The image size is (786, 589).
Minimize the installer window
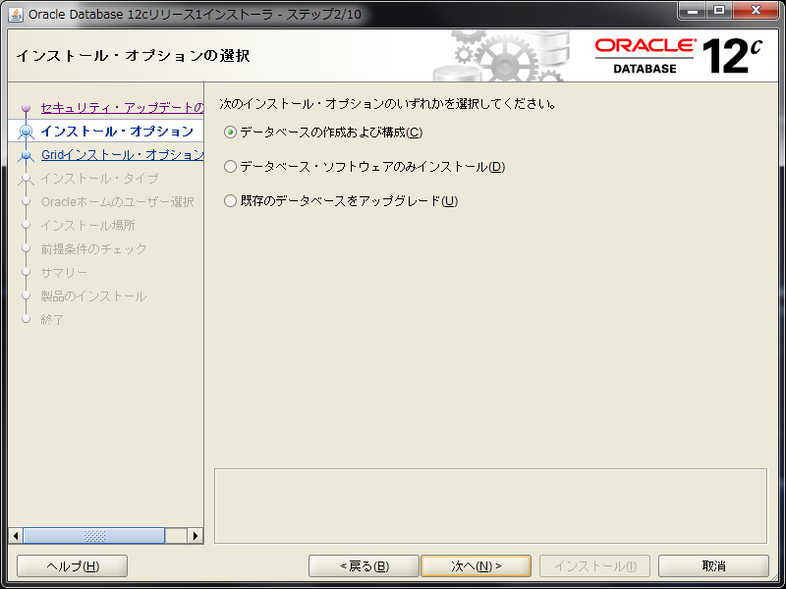(693, 11)
